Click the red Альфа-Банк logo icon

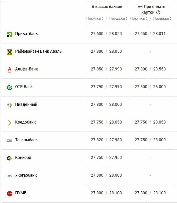(10, 70)
